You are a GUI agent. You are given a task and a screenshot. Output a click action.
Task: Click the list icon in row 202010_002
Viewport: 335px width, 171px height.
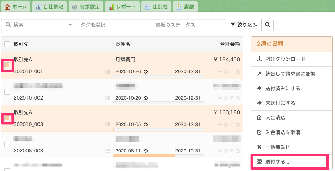[x=107, y=98]
